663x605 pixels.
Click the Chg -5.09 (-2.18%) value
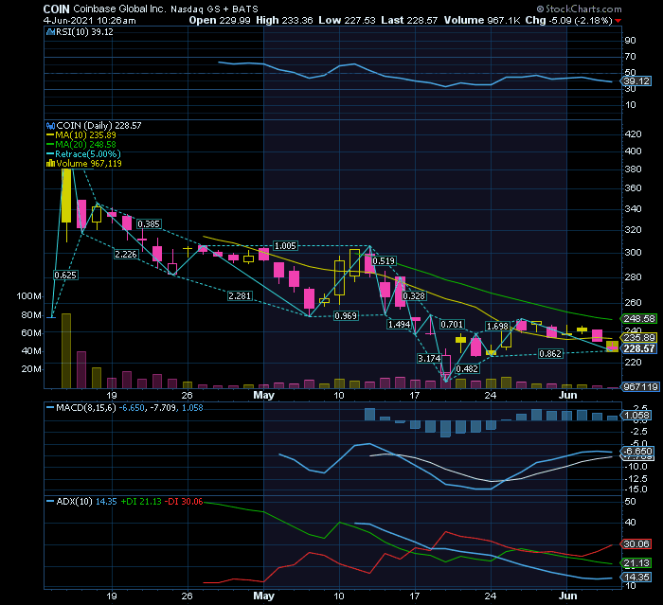(568, 20)
